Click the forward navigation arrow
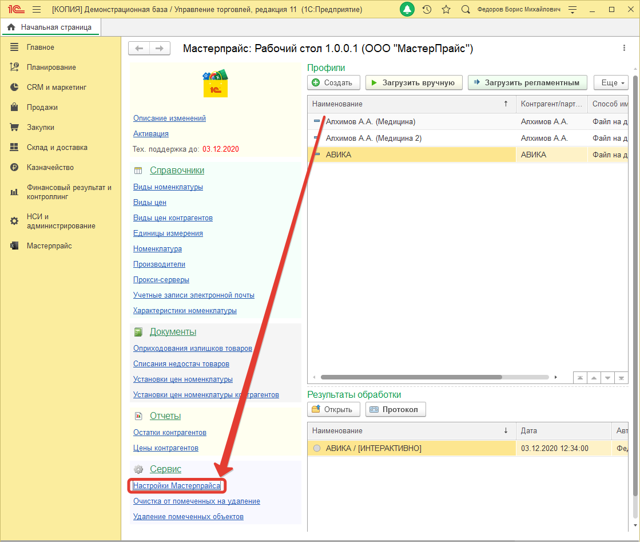The image size is (640, 542). click(160, 49)
